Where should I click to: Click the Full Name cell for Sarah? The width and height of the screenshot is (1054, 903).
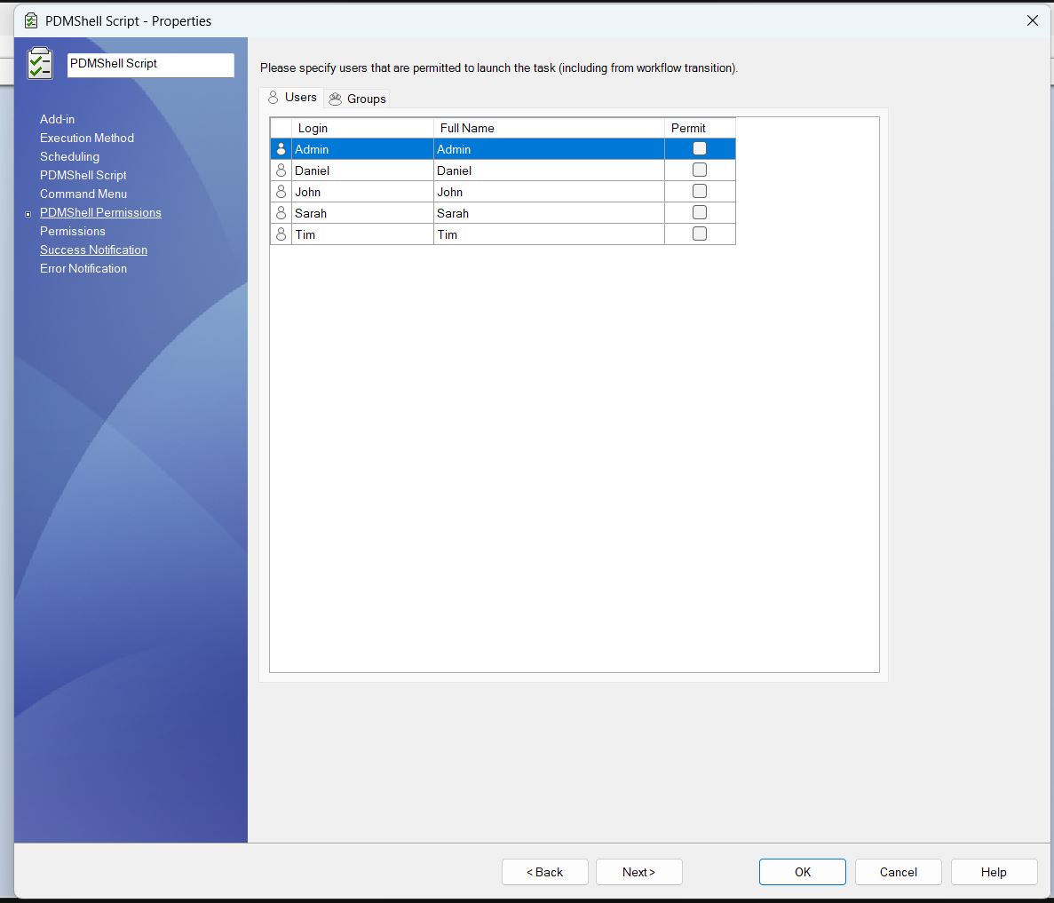point(549,213)
